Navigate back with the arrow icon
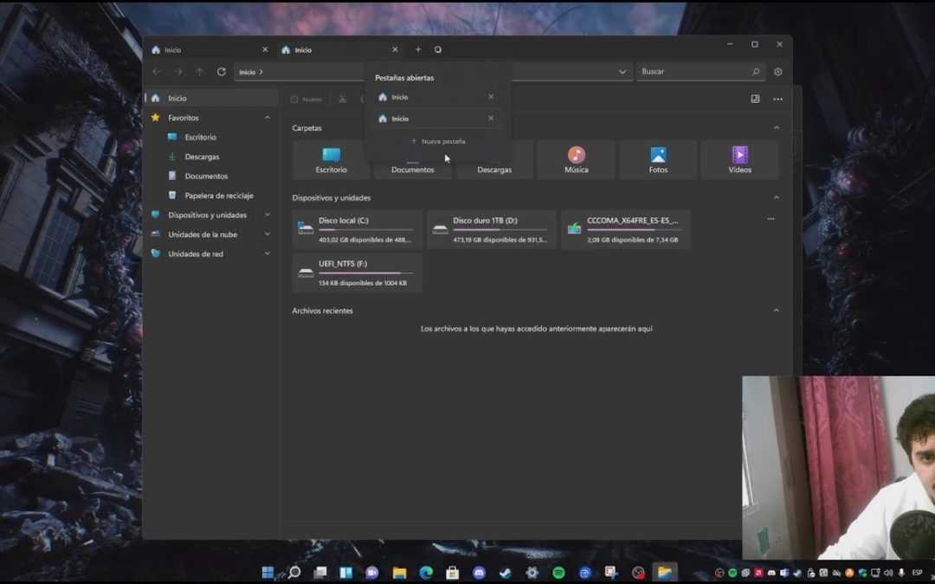 [156, 72]
